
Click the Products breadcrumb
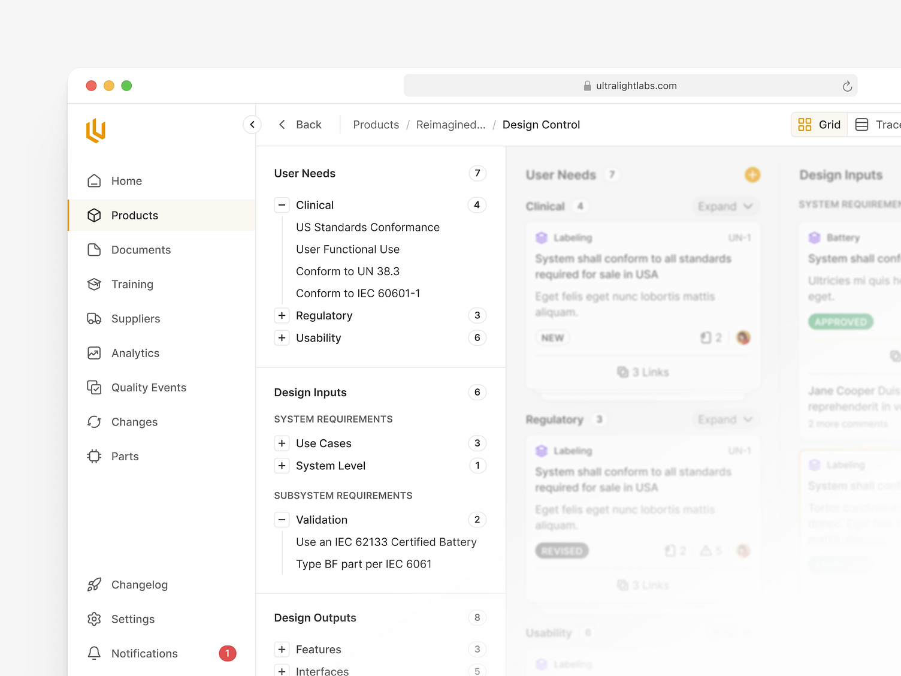pyautogui.click(x=376, y=125)
